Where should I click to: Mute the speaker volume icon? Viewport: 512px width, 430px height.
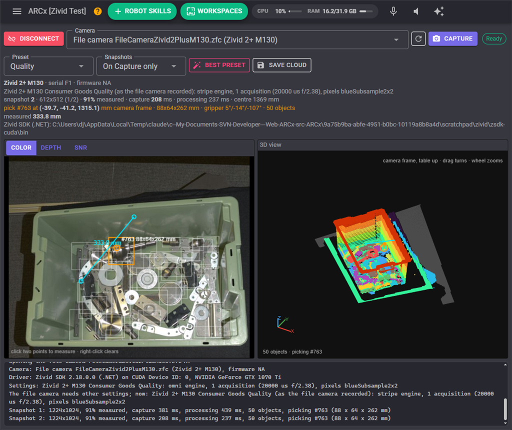[416, 11]
